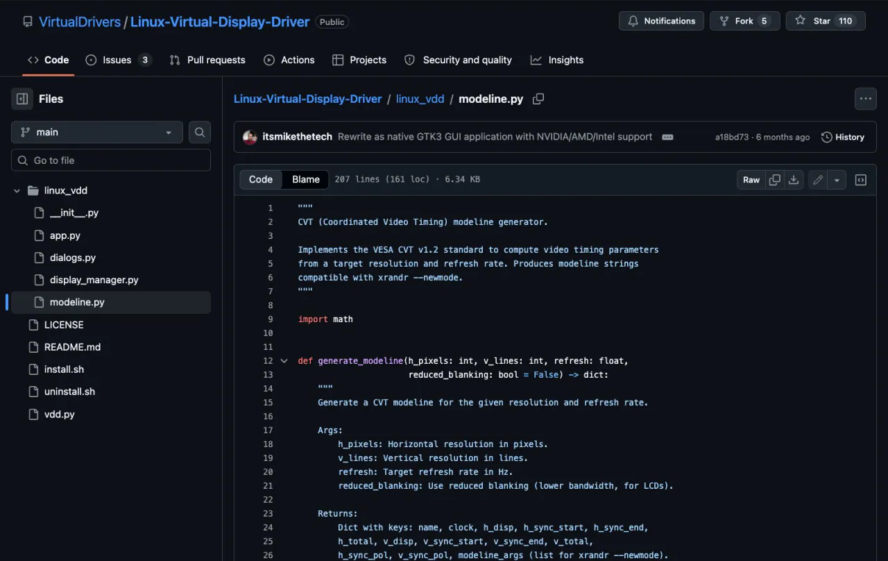Open commit History
The width and height of the screenshot is (888, 561).
[843, 137]
